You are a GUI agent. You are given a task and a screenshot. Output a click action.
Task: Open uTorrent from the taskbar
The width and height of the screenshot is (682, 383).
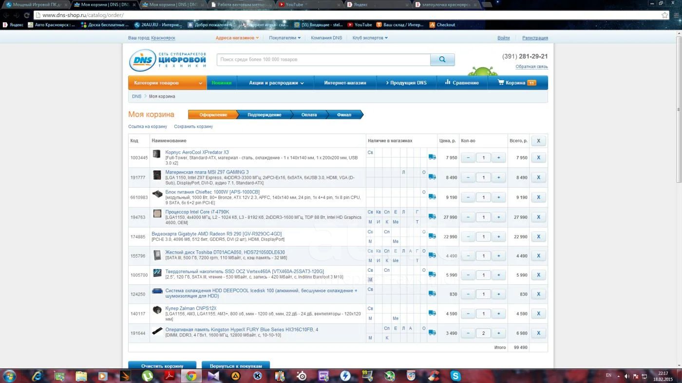(x=147, y=376)
